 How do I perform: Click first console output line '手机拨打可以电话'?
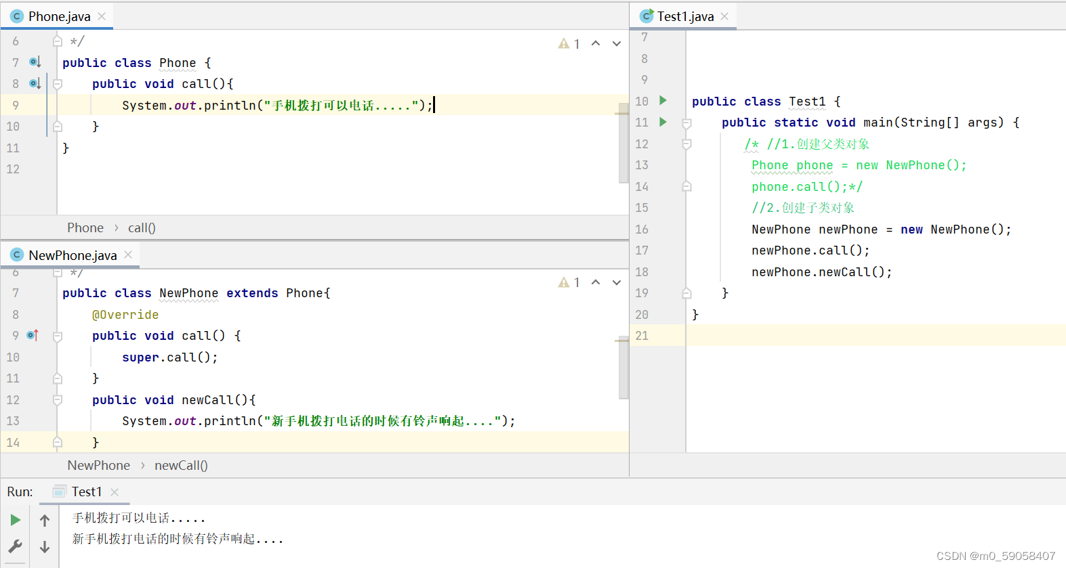(x=139, y=518)
